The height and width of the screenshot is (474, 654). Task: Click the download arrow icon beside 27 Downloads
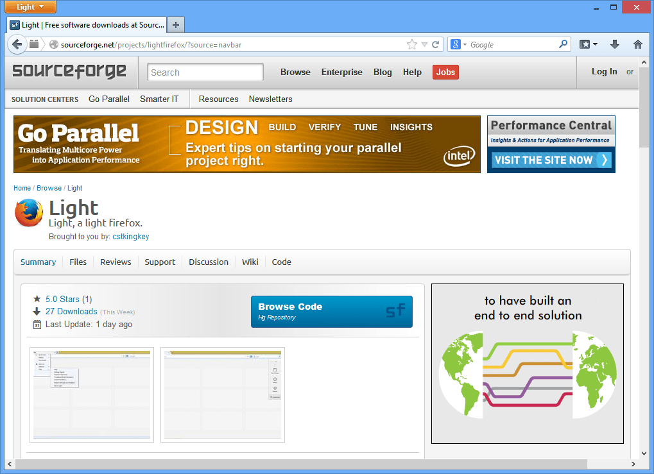click(x=37, y=312)
